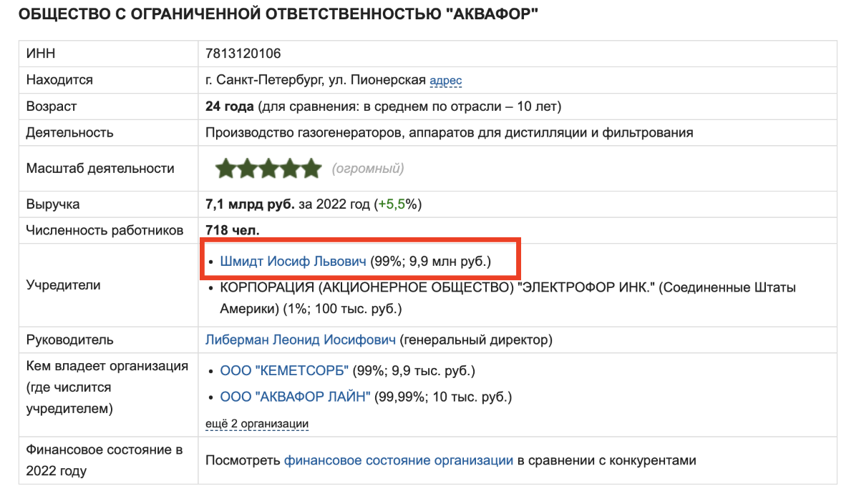Open director Либерман Леонид Иосифович's link

[x=301, y=339]
